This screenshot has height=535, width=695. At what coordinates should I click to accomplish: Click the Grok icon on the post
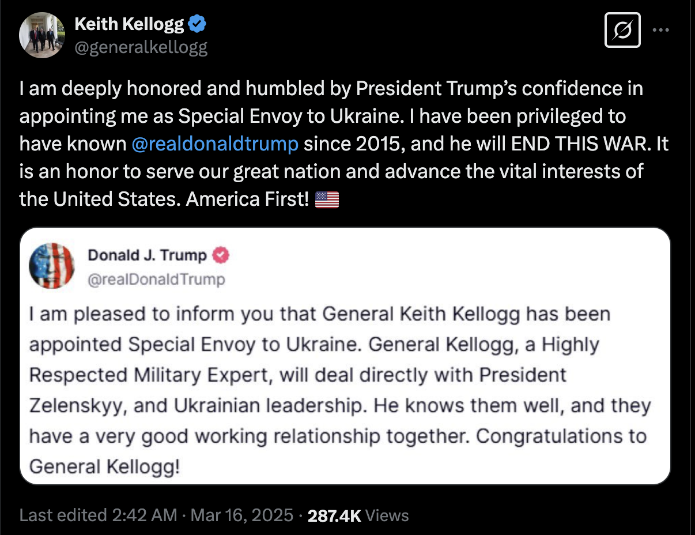[x=622, y=30]
